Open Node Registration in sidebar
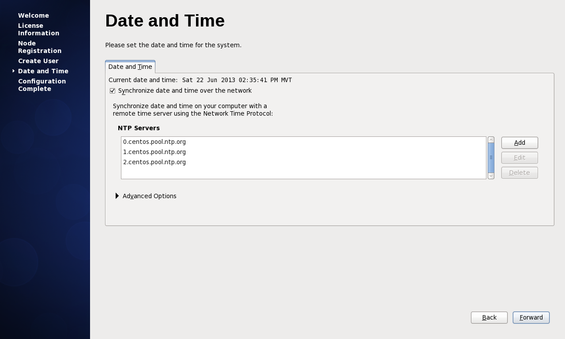Image resolution: width=565 pixels, height=339 pixels. [40, 47]
